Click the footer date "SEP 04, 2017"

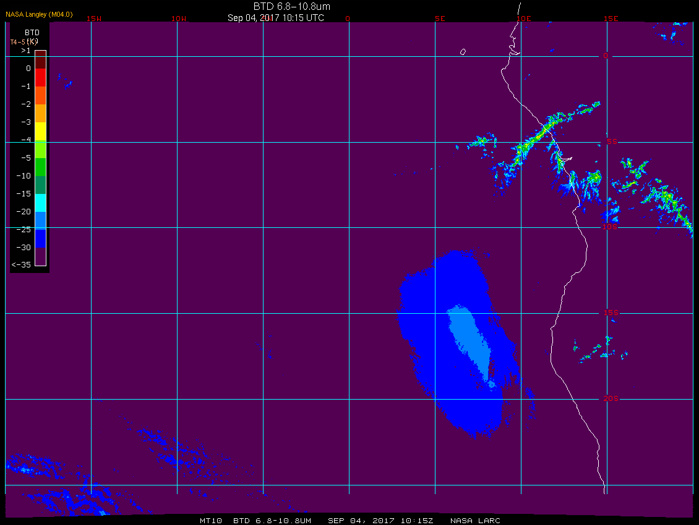[361, 521]
